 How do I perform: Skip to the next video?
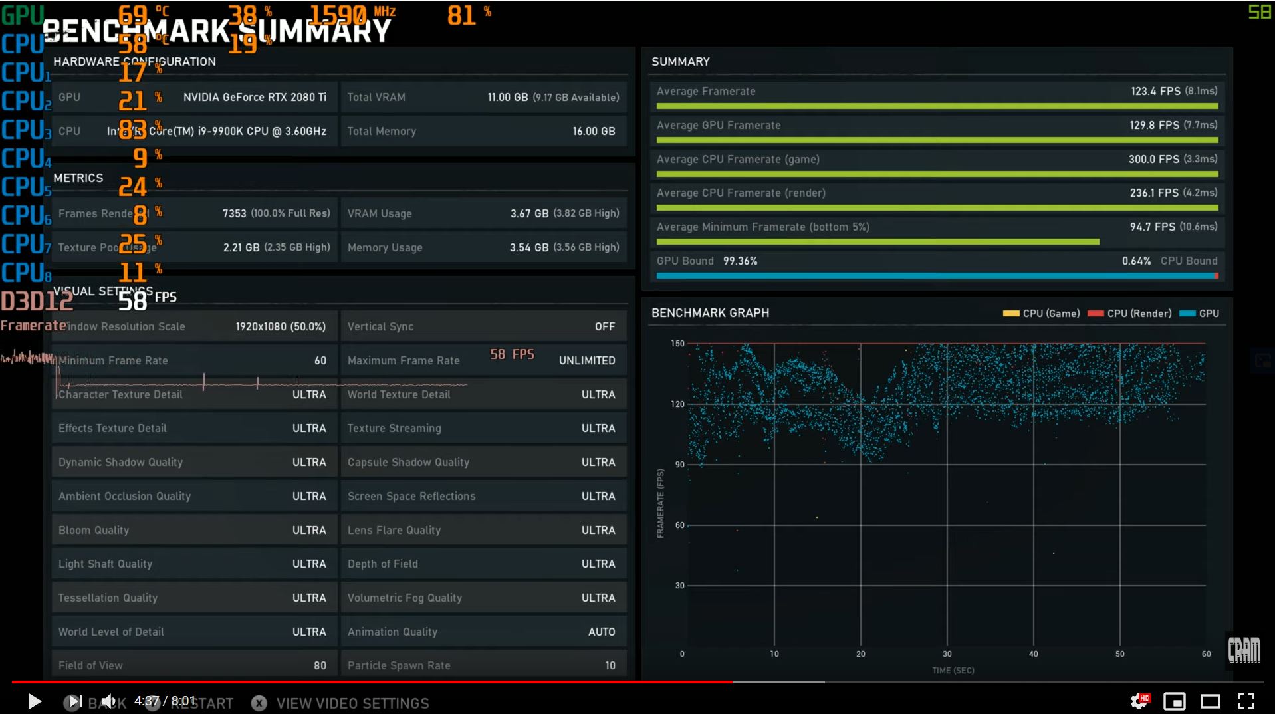74,701
